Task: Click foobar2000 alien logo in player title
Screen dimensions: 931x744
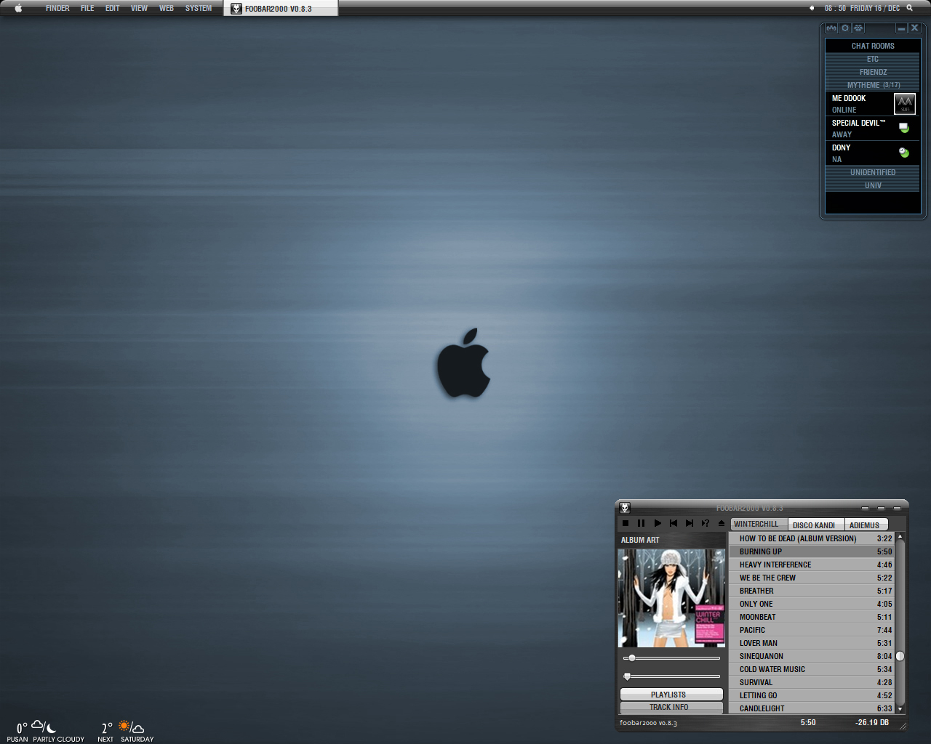Action: coord(625,508)
